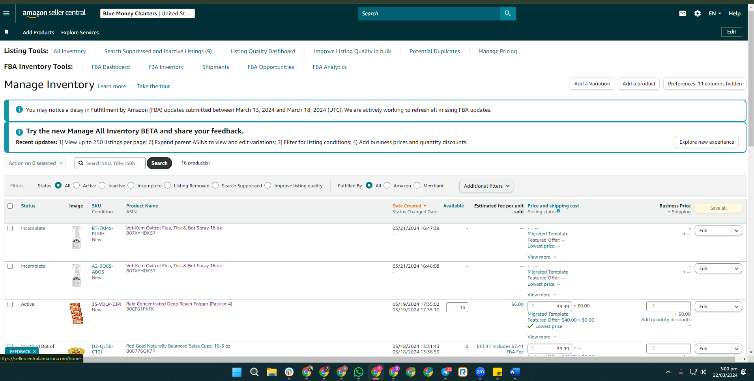Click the microphone tray icon

coord(681,372)
